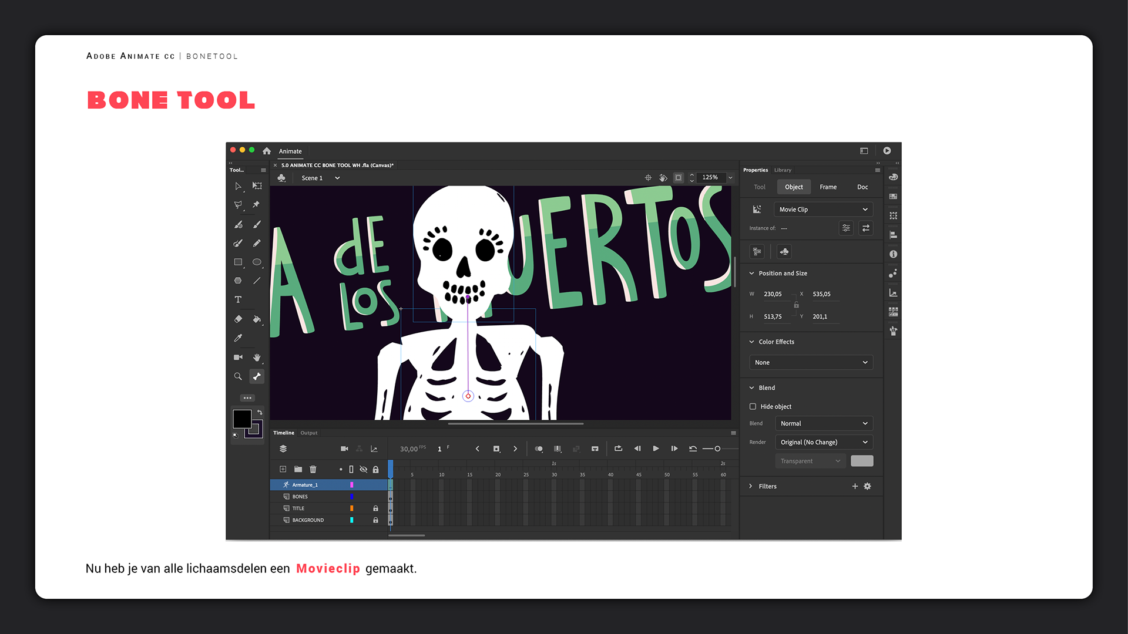Select the Free Transform tool
This screenshot has height=634, width=1128.
pyautogui.click(x=257, y=186)
